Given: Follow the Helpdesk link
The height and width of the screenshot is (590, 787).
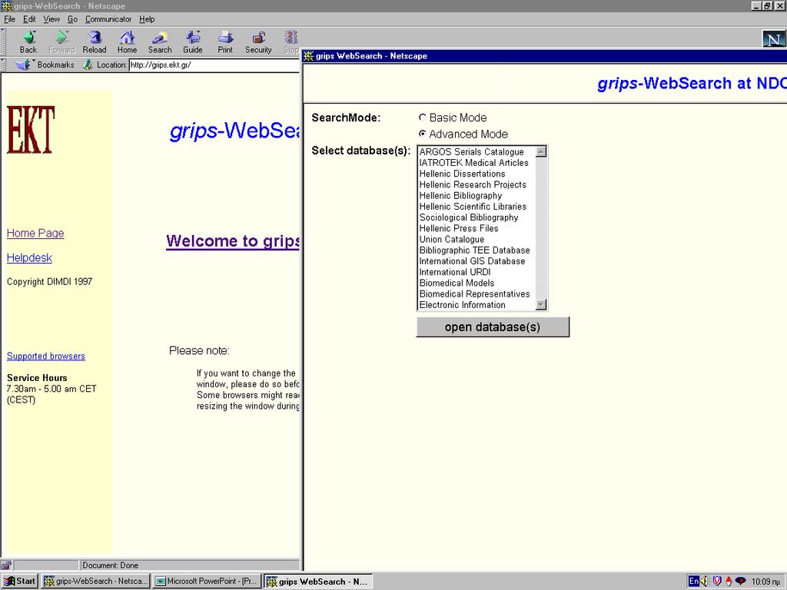Looking at the screenshot, I should pos(29,258).
